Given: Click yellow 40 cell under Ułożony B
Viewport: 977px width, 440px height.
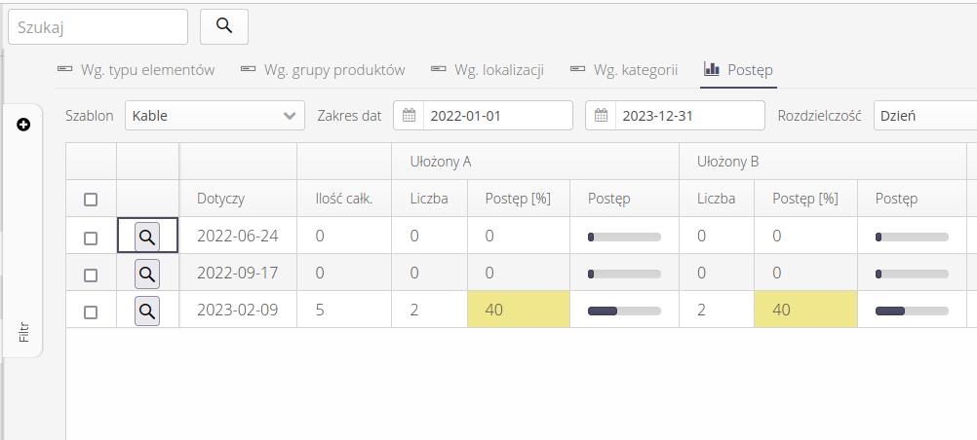Looking at the screenshot, I should (805, 310).
